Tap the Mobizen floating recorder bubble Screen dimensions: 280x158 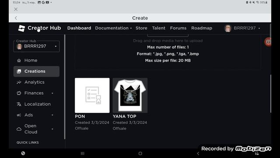point(268,42)
